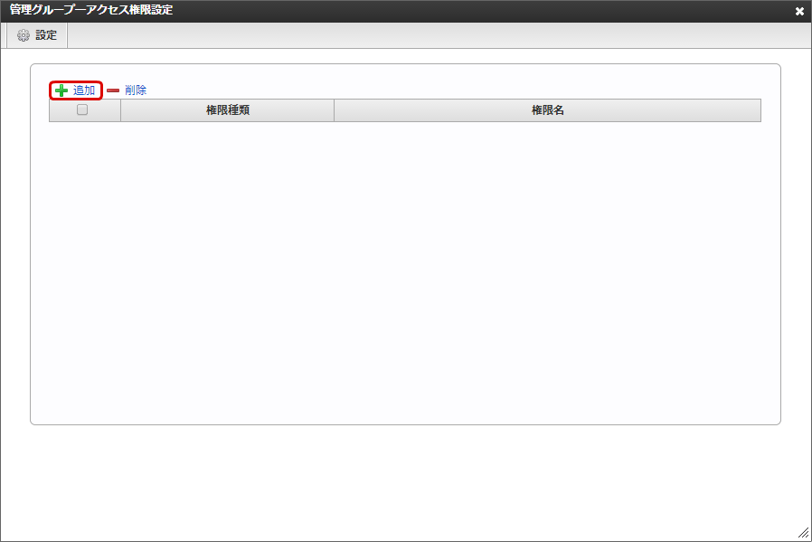Close the 管理グループ-アクセス権限設定 dialog
This screenshot has width=812, height=542.
(x=799, y=11)
